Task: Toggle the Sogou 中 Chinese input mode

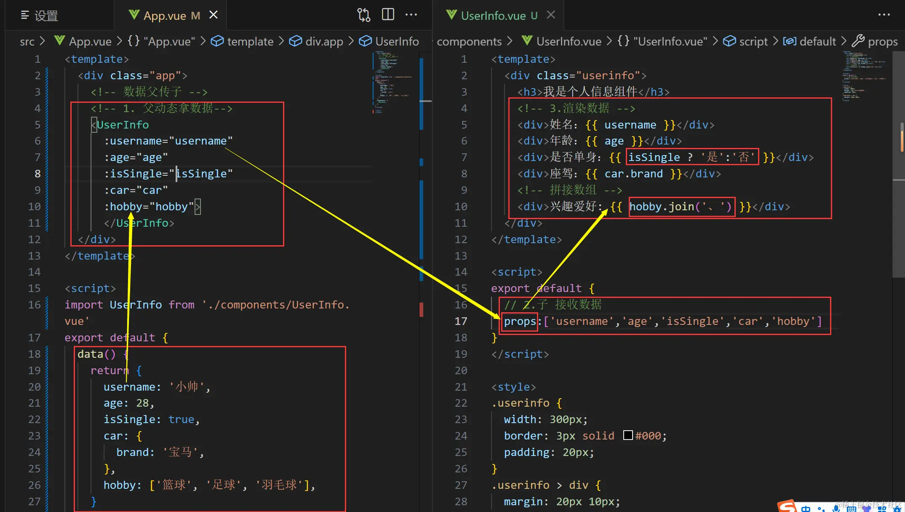Action: [806, 508]
